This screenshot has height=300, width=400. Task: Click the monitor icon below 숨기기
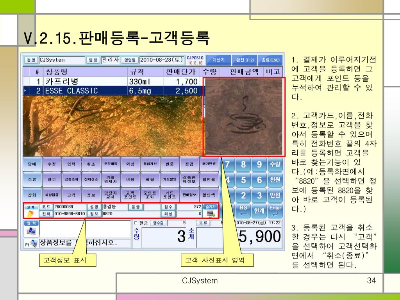click(211, 214)
